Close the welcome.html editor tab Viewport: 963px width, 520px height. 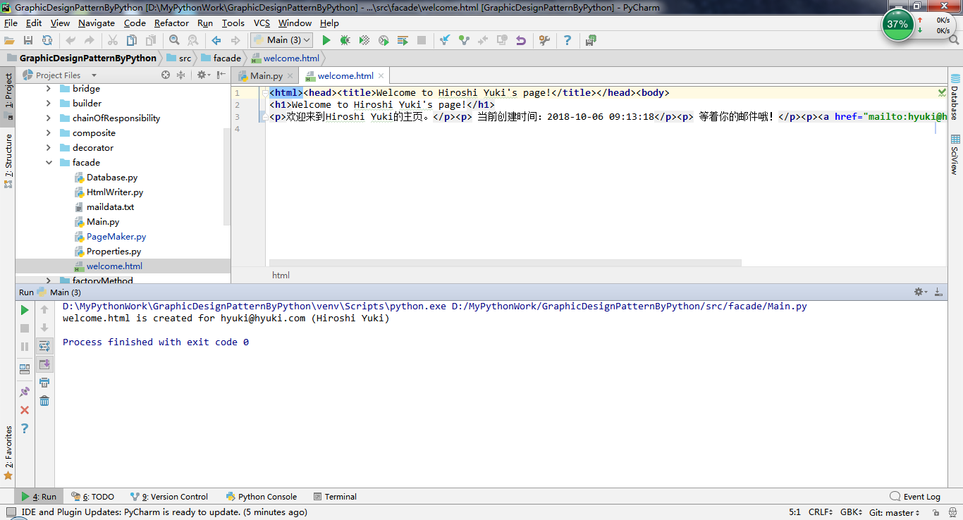pos(381,75)
